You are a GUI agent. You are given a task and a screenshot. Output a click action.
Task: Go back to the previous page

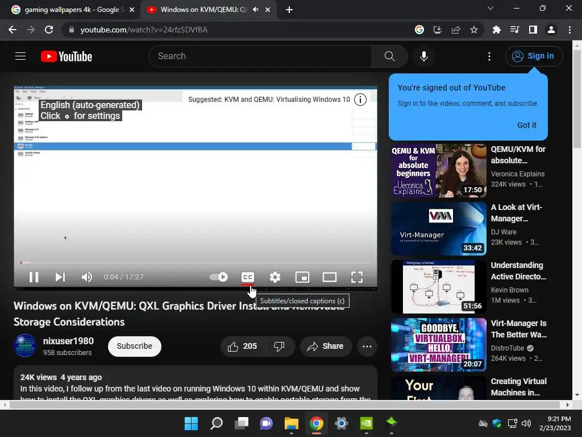tap(13, 30)
